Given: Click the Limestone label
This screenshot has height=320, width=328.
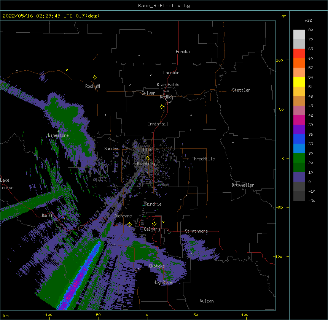Looking at the screenshot, I should click(58, 135).
